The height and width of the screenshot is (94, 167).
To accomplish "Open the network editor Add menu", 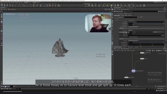I will (x=116, y=51).
